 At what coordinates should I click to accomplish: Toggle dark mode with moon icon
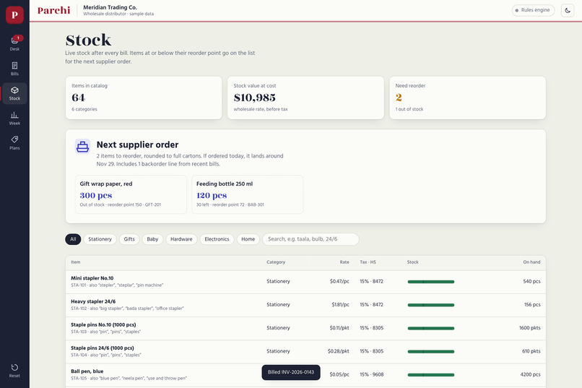pos(568,10)
